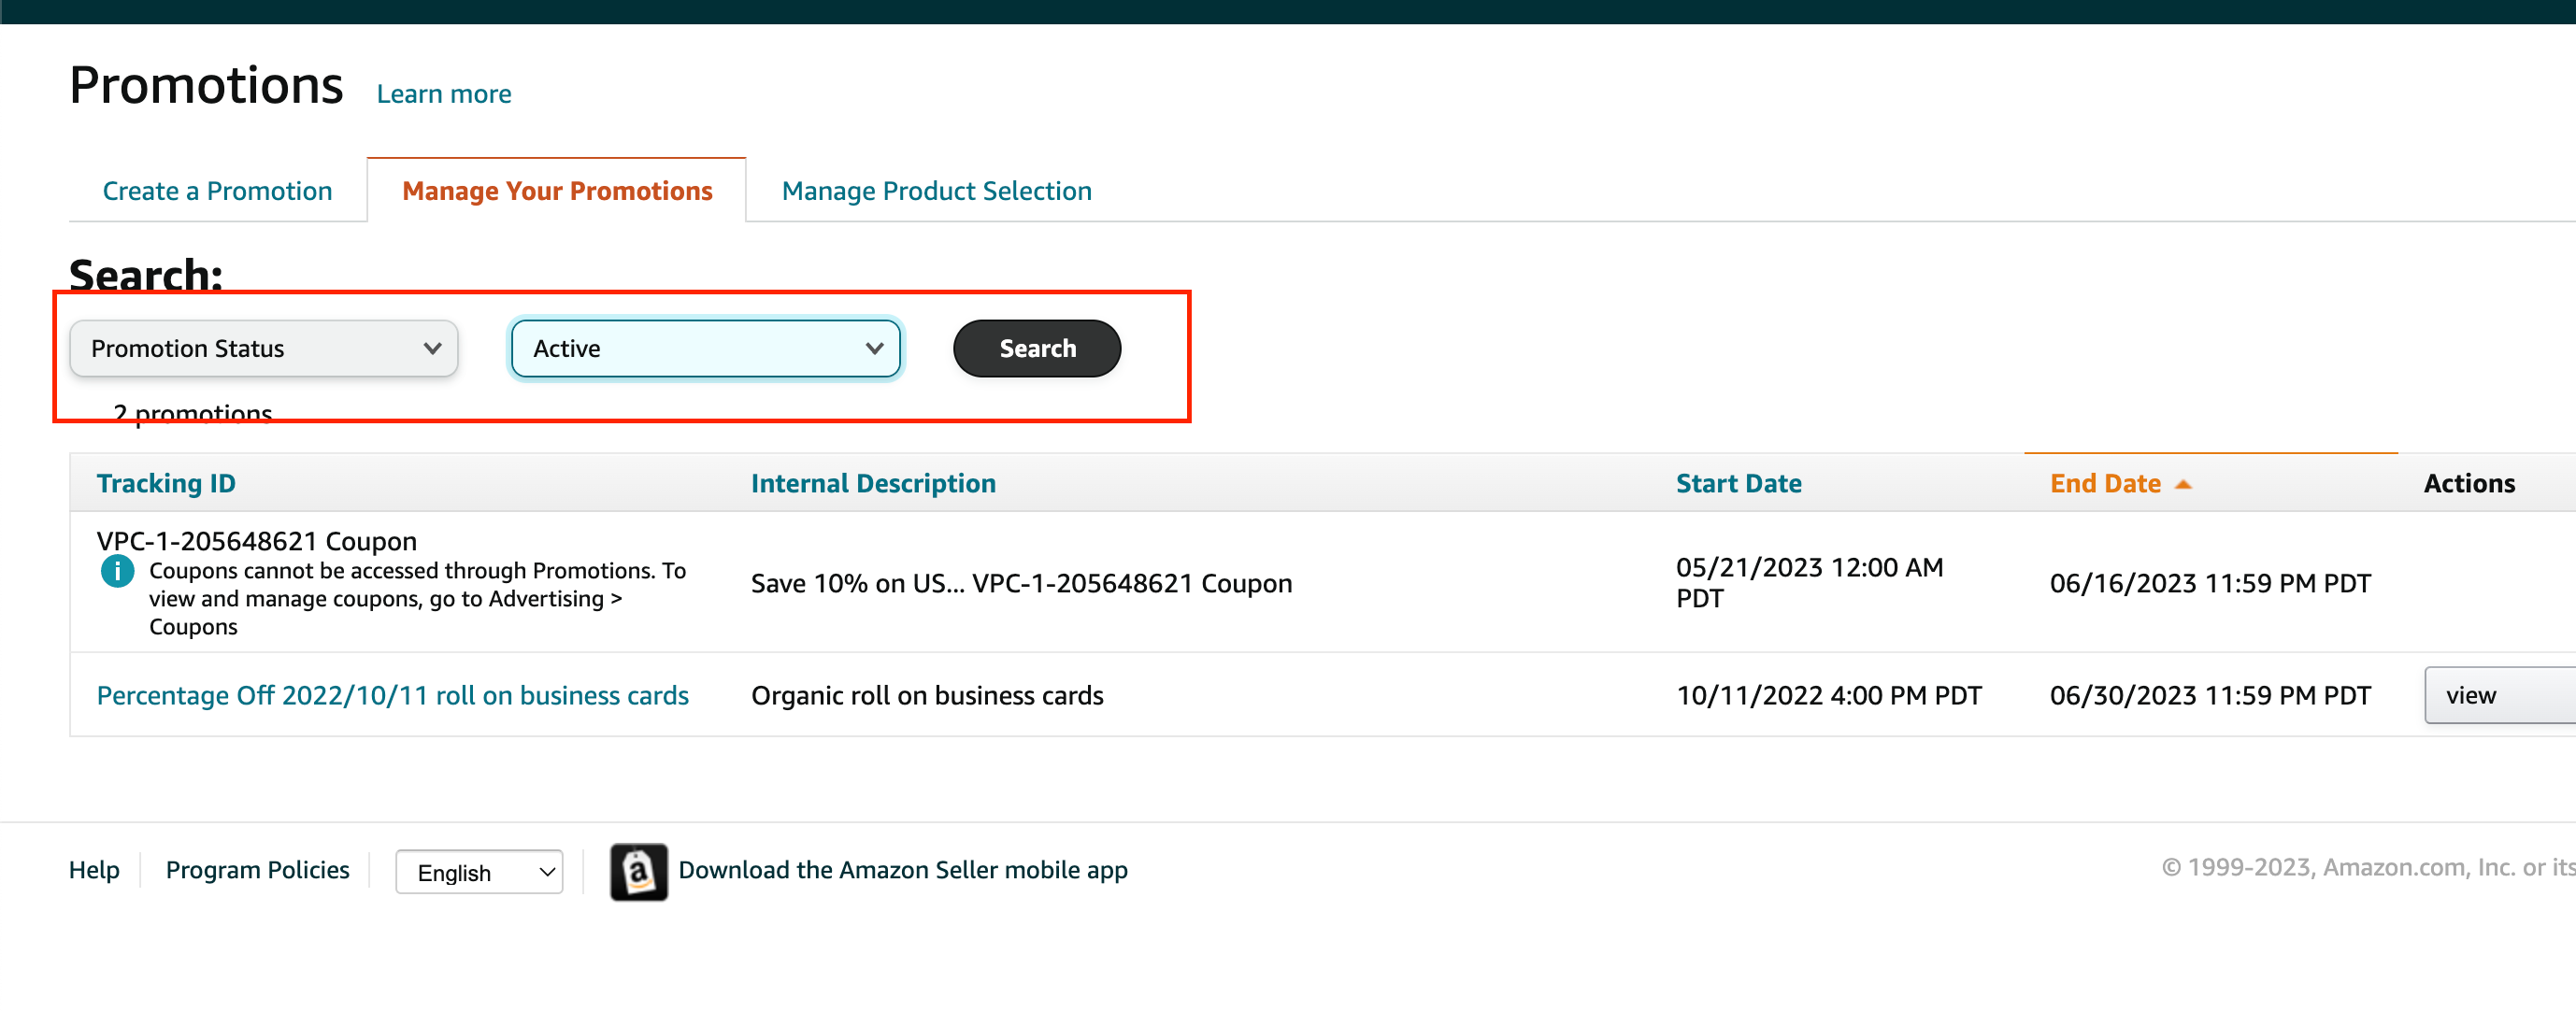This screenshot has width=2576, height=1011.
Task: Open the Promotion Status filter dropdown
Action: (263, 348)
